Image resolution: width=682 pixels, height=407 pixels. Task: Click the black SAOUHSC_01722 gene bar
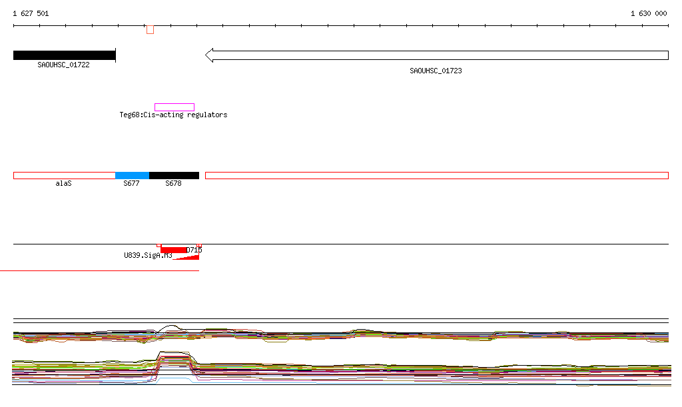64,55
